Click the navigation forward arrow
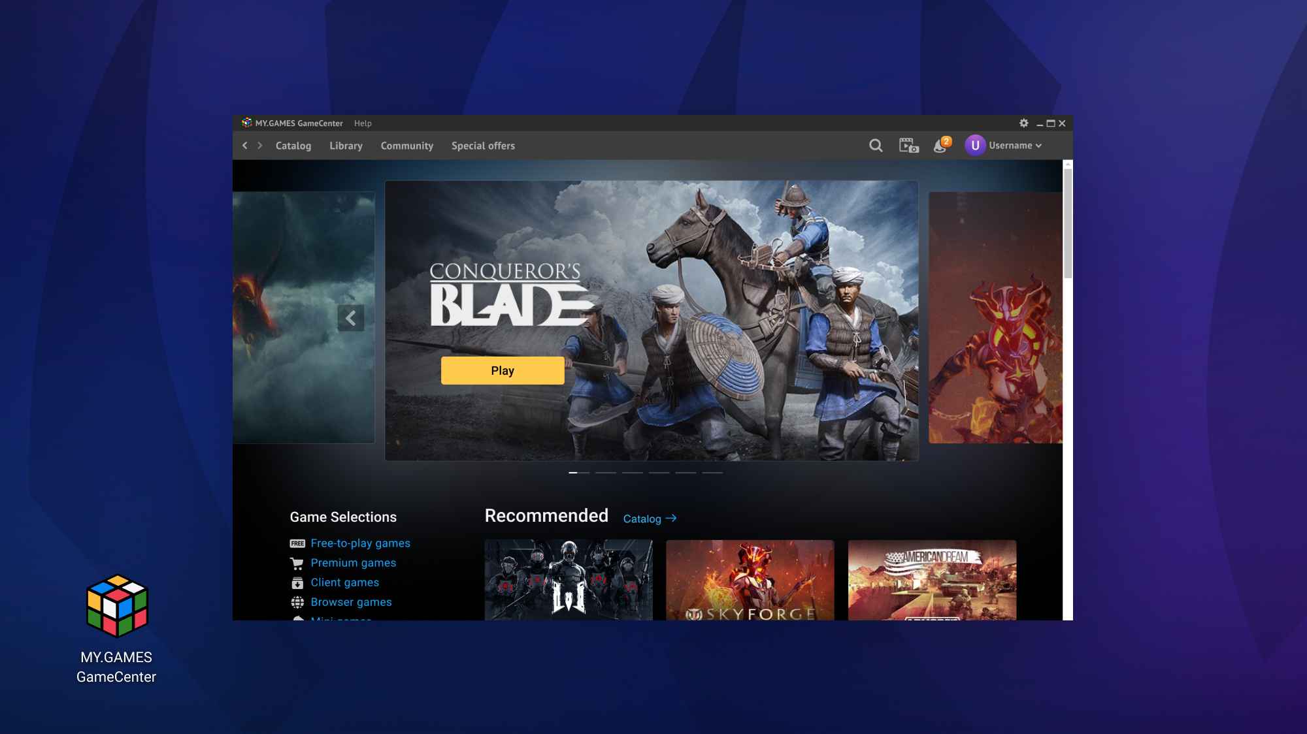This screenshot has height=734, width=1307. [x=260, y=146]
